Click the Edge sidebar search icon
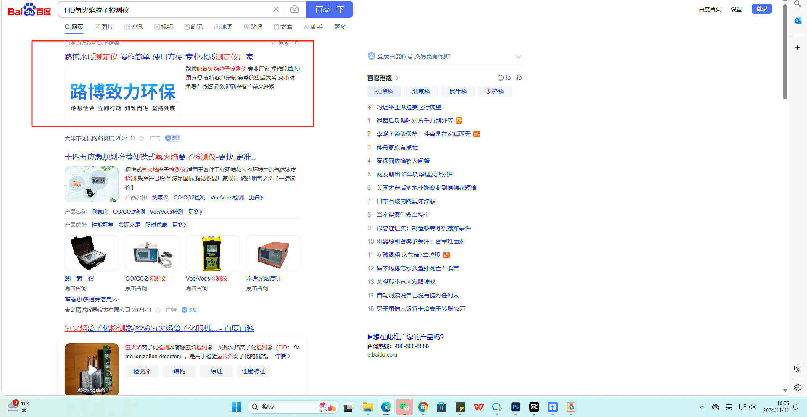The image size is (807, 417). pos(797,4)
